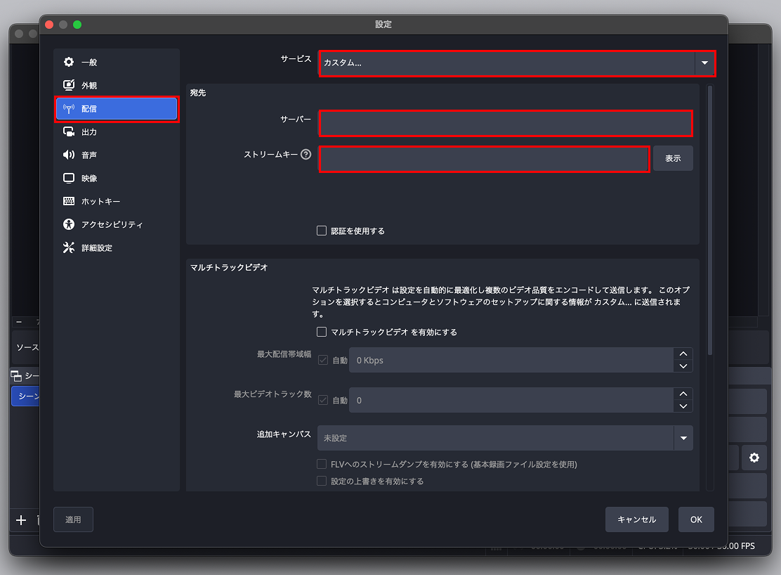Click the Video (映像) monitor icon
Viewport: 781px width, 575px height.
pos(69,179)
